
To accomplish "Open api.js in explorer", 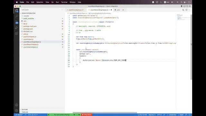I will [x=25, y=24].
